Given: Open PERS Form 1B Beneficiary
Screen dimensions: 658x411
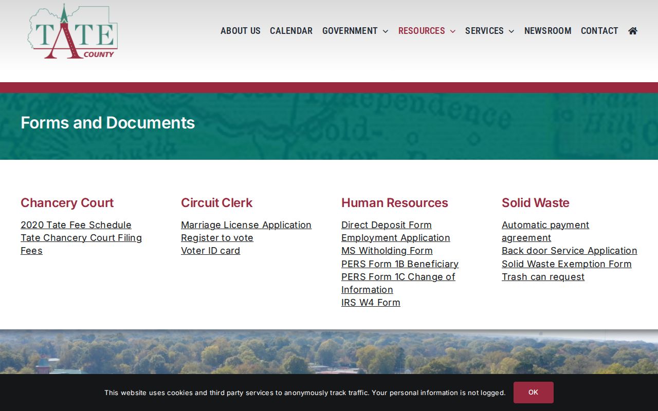Looking at the screenshot, I should (400, 264).
